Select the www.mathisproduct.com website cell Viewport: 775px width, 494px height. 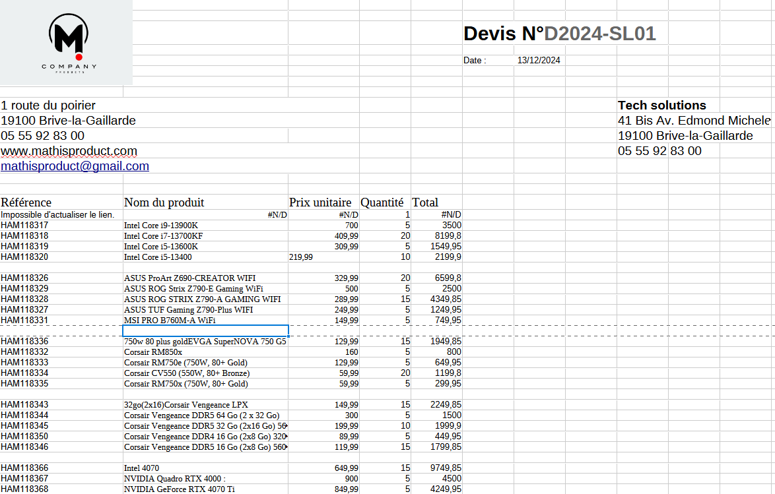pos(69,151)
